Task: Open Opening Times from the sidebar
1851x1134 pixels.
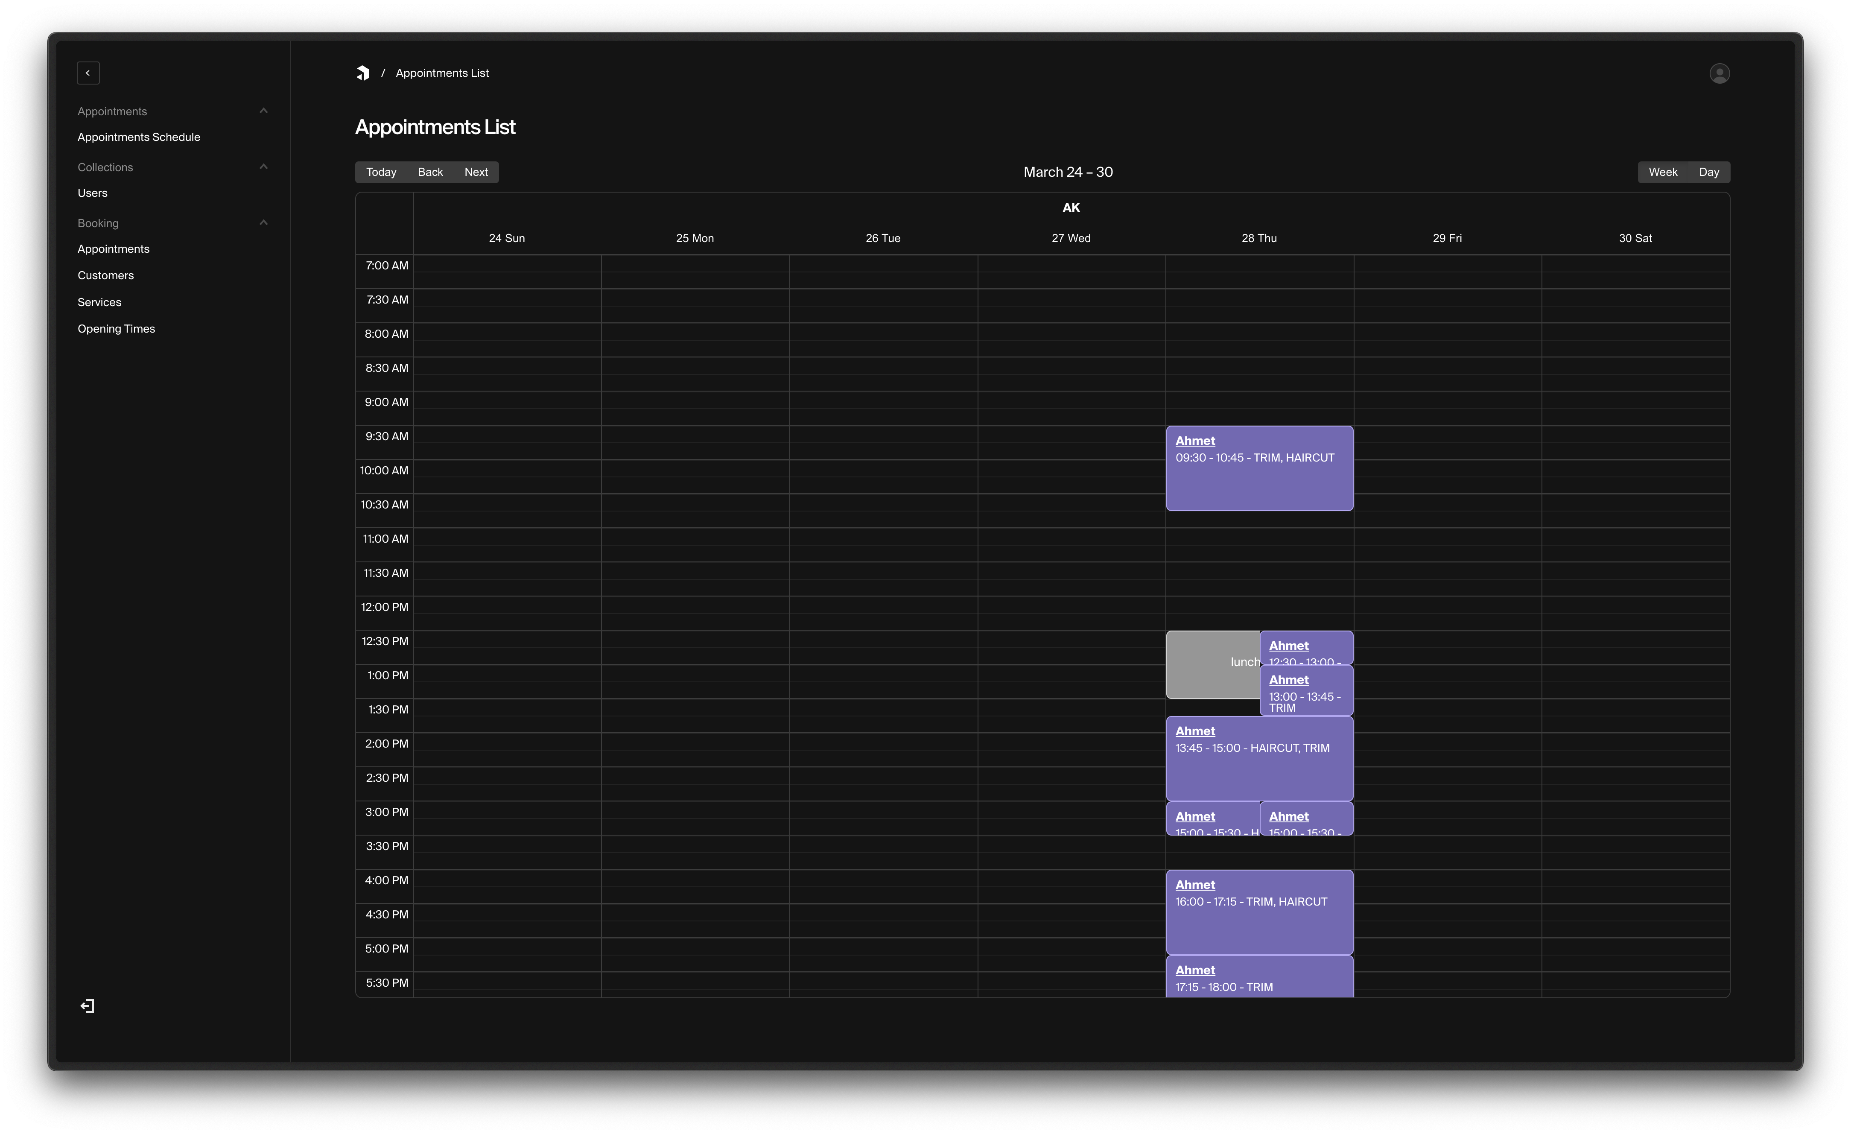Action: [116, 328]
